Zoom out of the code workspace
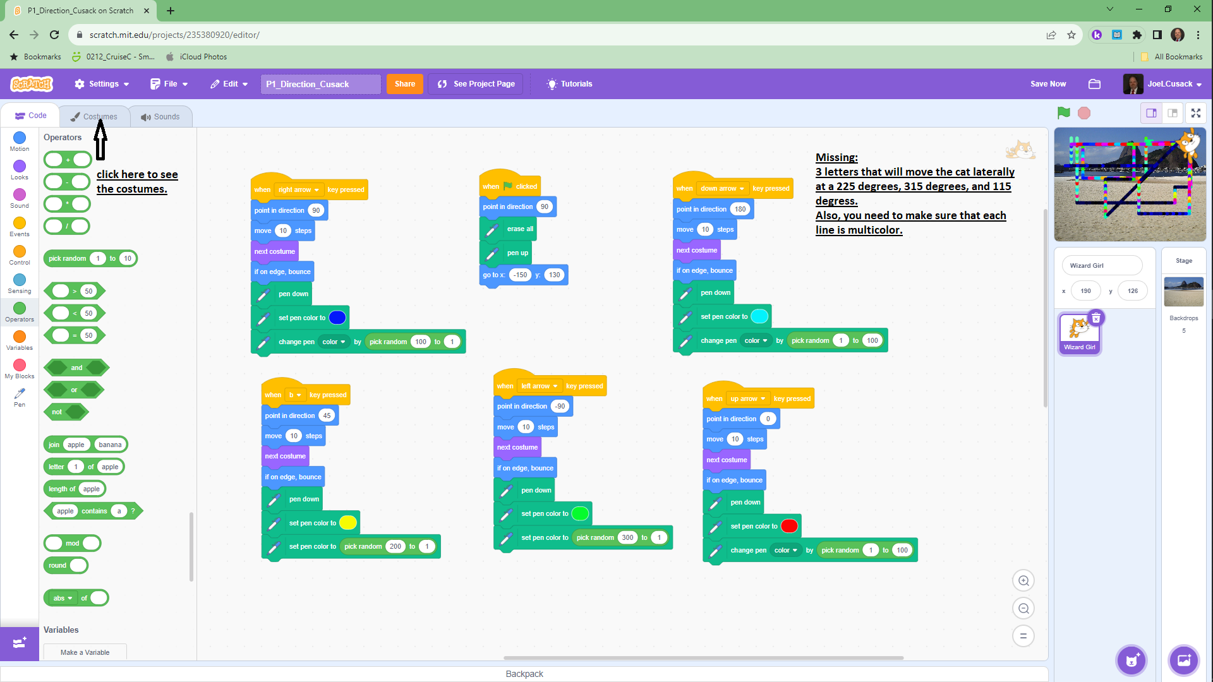Viewport: 1213px width, 682px height. [x=1023, y=609]
